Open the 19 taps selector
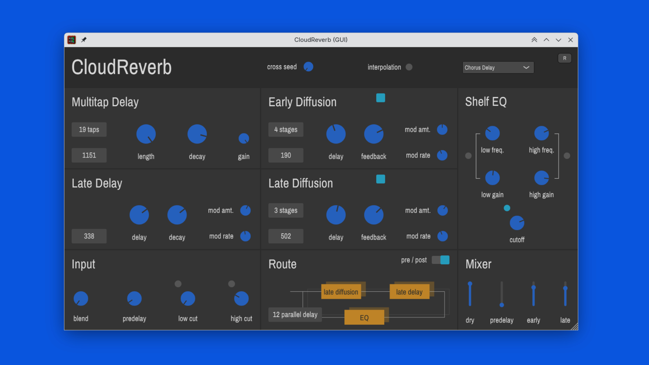The height and width of the screenshot is (365, 649). click(89, 129)
